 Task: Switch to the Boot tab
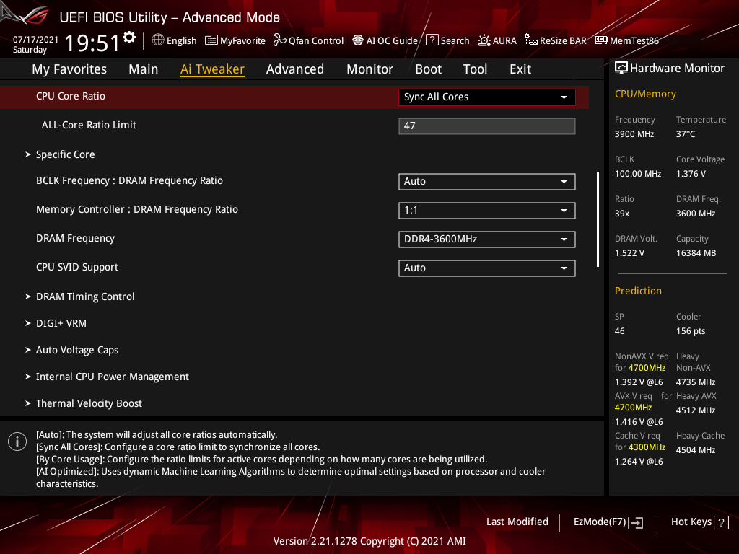click(x=429, y=69)
